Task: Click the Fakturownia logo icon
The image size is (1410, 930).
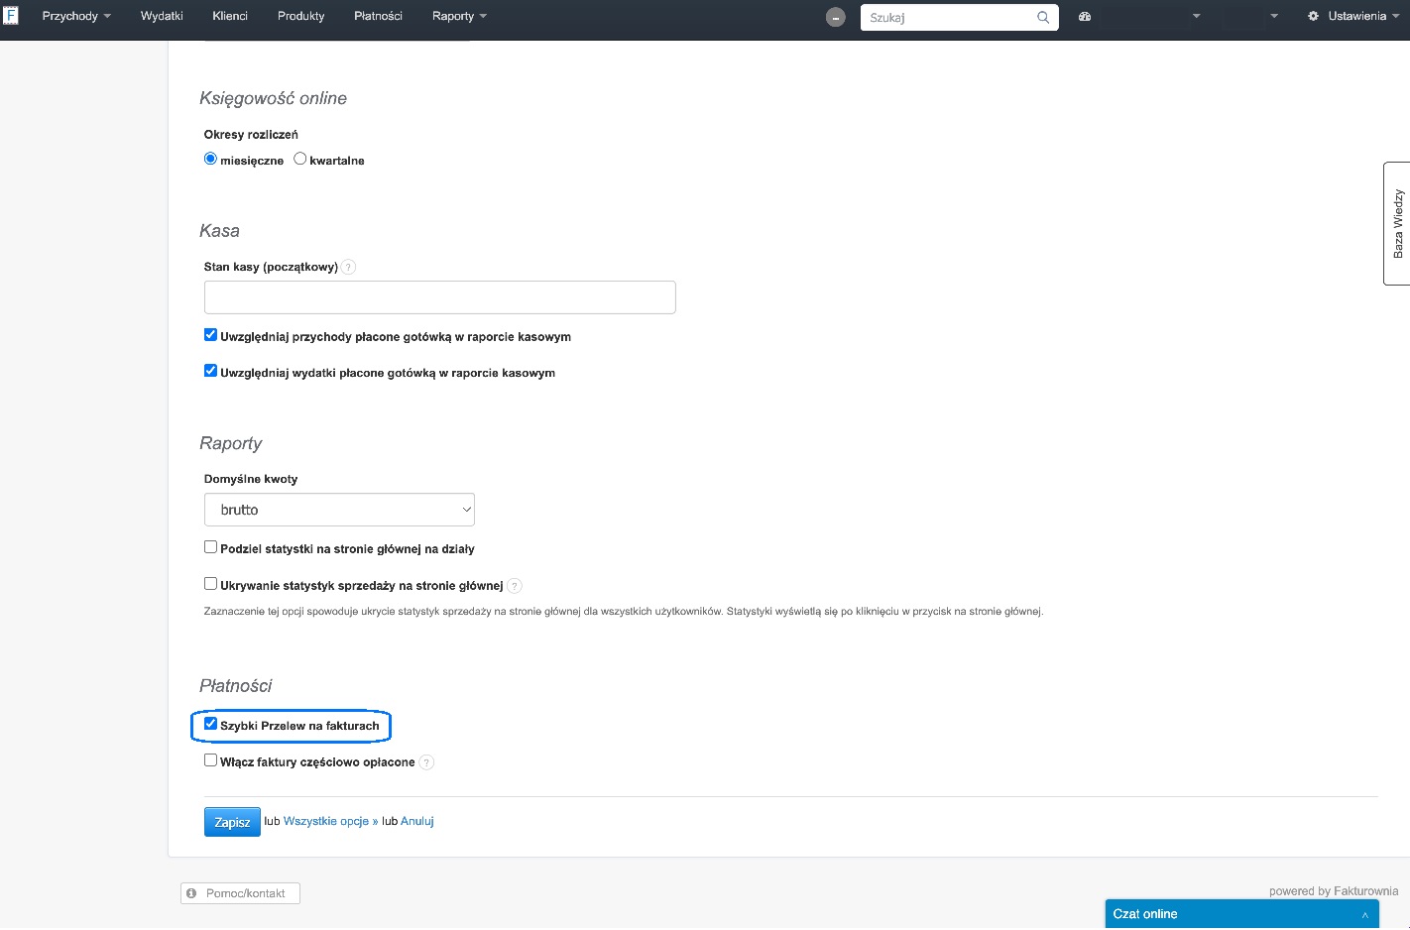Action: pos(11,16)
